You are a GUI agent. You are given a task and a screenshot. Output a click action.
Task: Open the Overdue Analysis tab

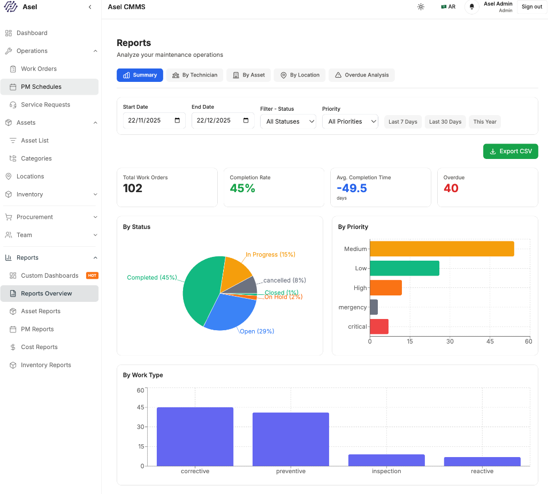[361, 75]
